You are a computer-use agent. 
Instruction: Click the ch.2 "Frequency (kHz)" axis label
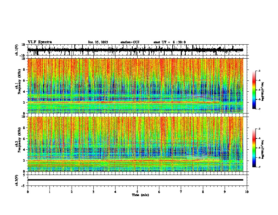point(19,140)
